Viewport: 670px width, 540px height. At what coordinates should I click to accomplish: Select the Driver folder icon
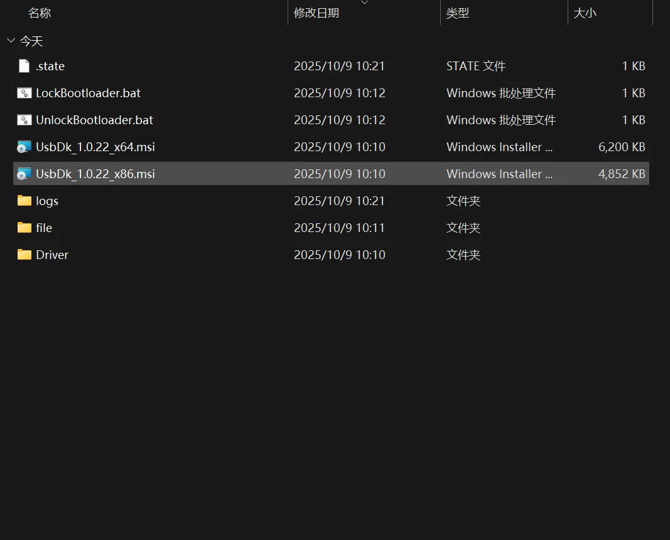24,255
